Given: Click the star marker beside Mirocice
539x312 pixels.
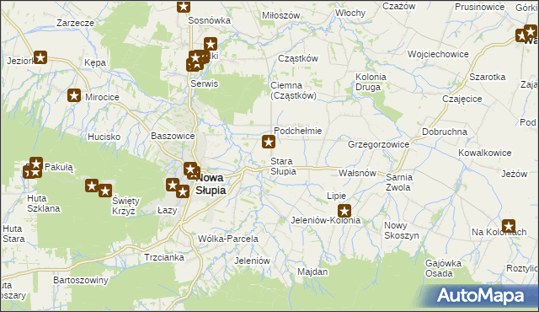Looking at the screenshot, I should point(74,95).
